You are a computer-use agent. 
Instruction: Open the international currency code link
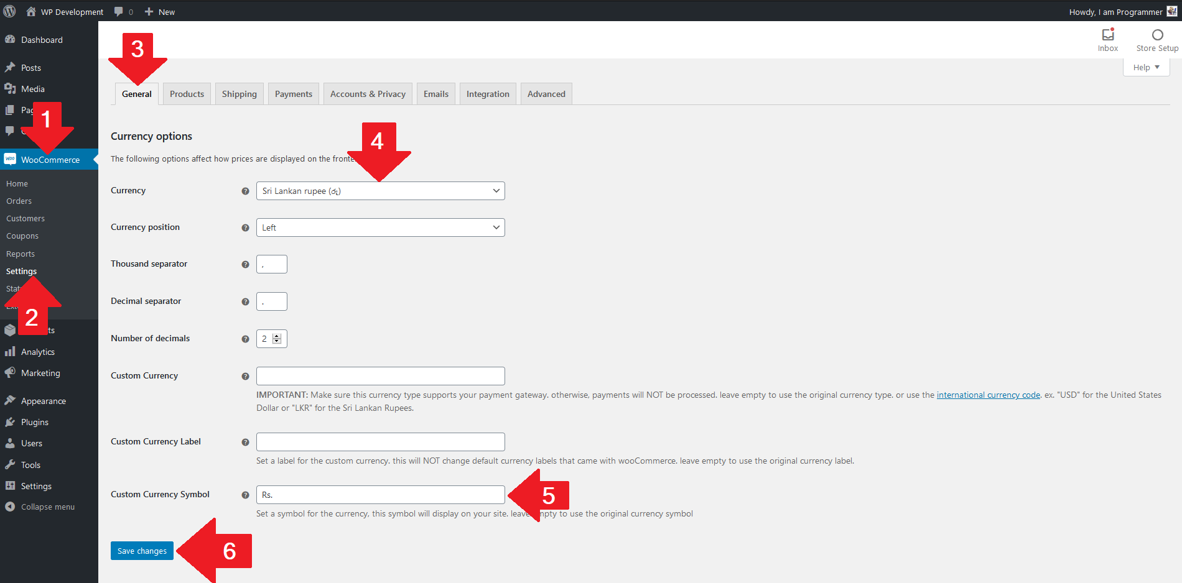988,395
